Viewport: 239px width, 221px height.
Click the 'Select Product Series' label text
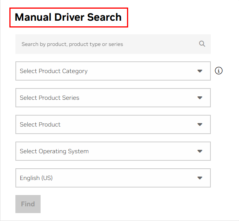[x=50, y=98]
